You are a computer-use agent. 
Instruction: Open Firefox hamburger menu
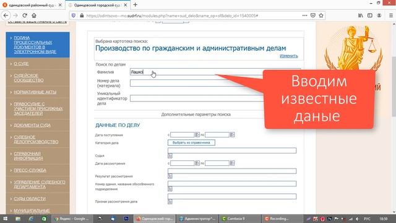(x=390, y=15)
